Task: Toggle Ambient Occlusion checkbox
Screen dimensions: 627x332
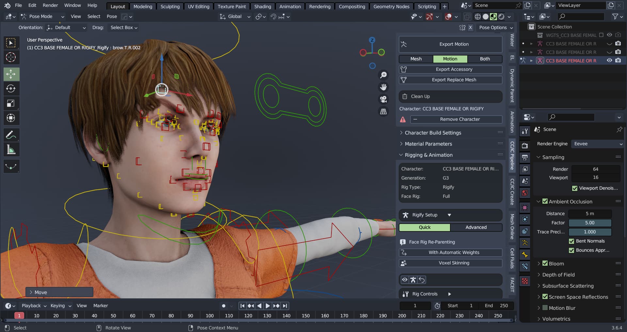Action: (x=545, y=201)
